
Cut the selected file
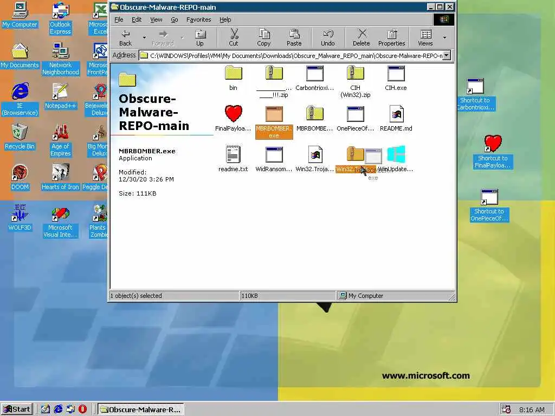click(234, 38)
